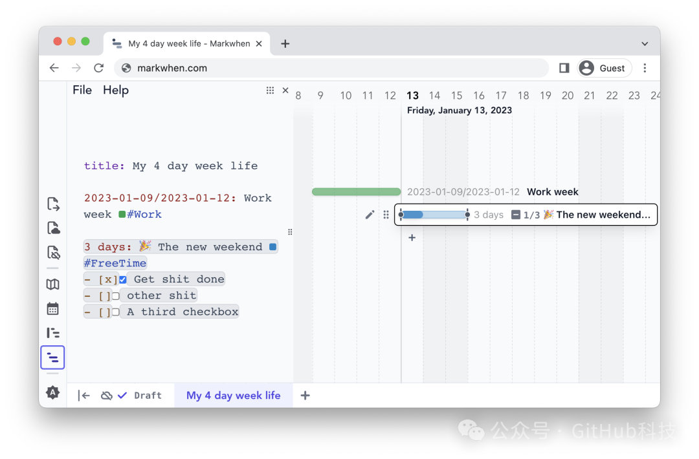
Task: Click the export file sidebar icon
Action: pos(53,204)
